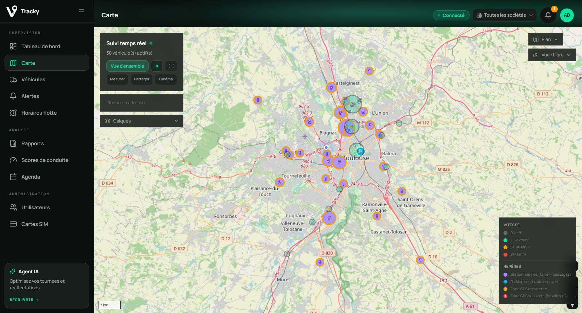Click marker 1 near Saint-Orens-de-Gameville

click(402, 191)
